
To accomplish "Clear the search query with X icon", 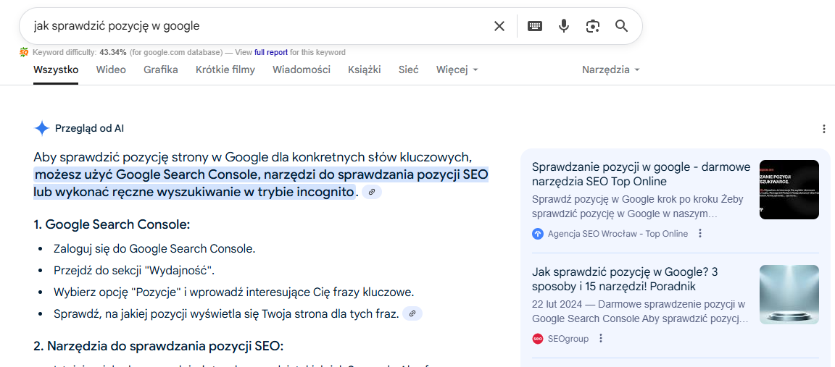I will (499, 26).
